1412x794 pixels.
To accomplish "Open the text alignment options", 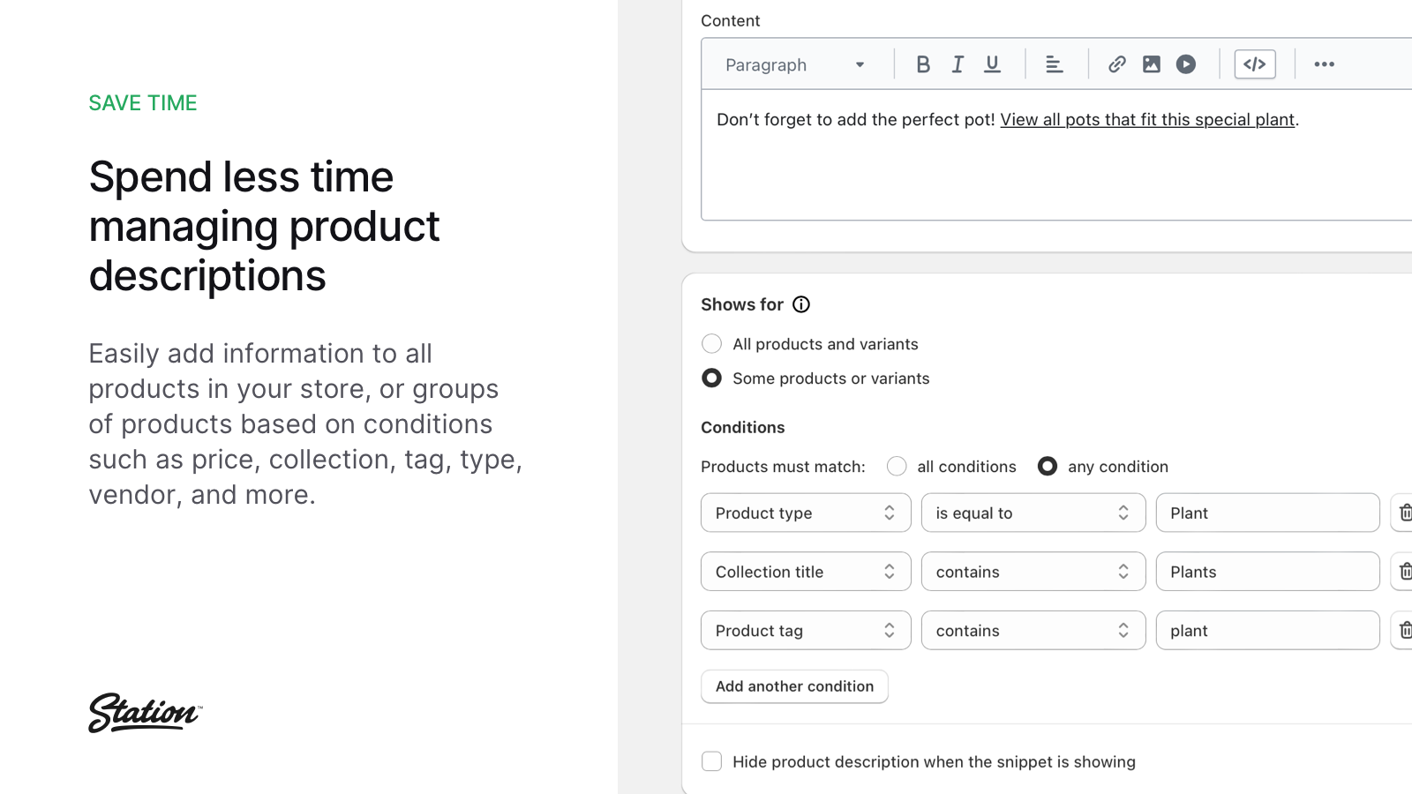I will click(x=1054, y=64).
